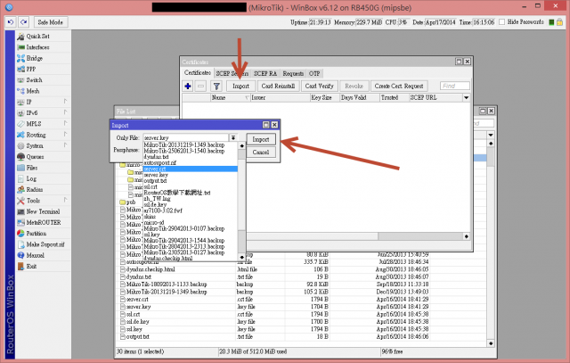This screenshot has height=363, width=570.
Task: Open New Terminal
Action: click(x=44, y=211)
